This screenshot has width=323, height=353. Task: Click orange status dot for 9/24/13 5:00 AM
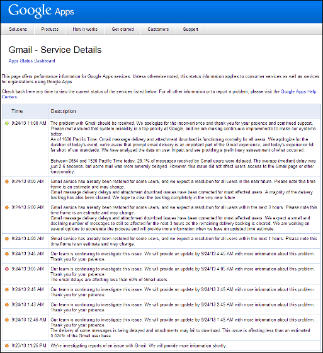(x=7, y=207)
